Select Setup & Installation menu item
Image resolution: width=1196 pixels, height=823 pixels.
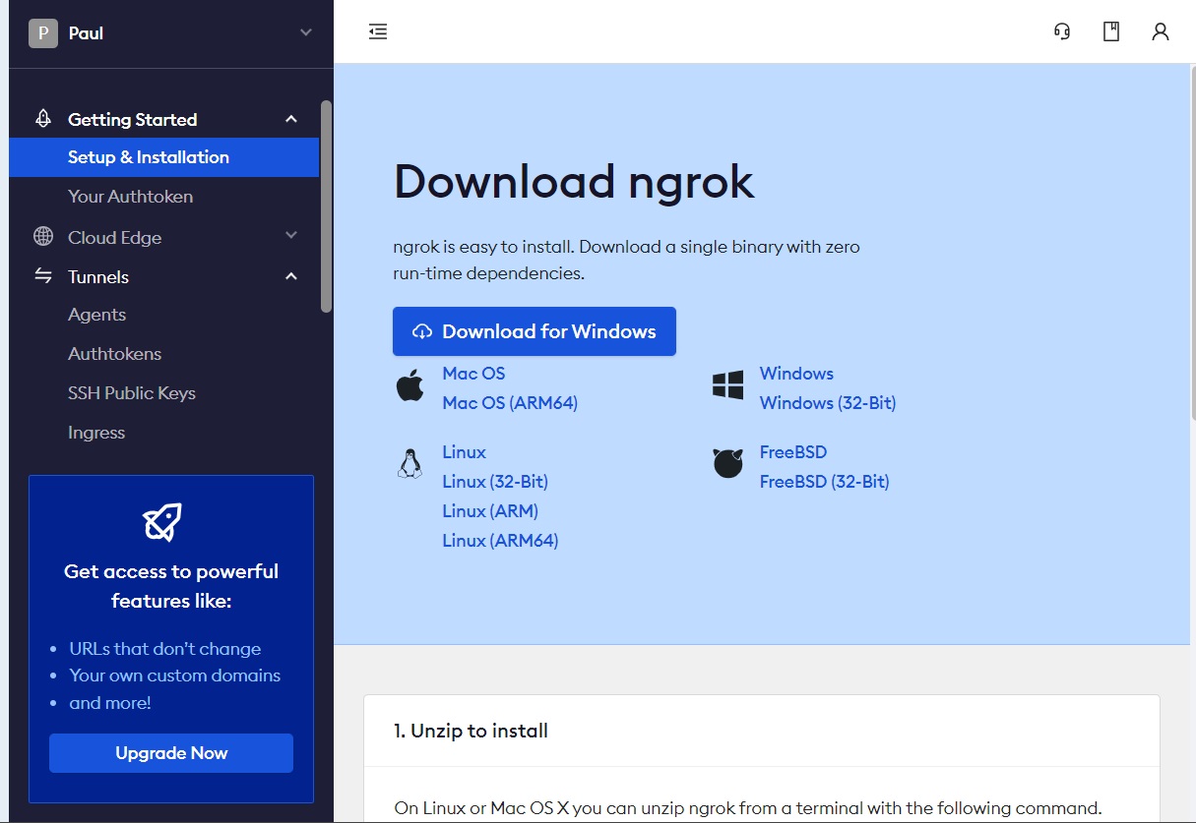click(163, 157)
